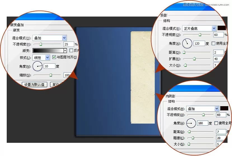Screen dimensions: 232x156
Task: Click the 渐变叠加 section title
Action: (x=17, y=25)
